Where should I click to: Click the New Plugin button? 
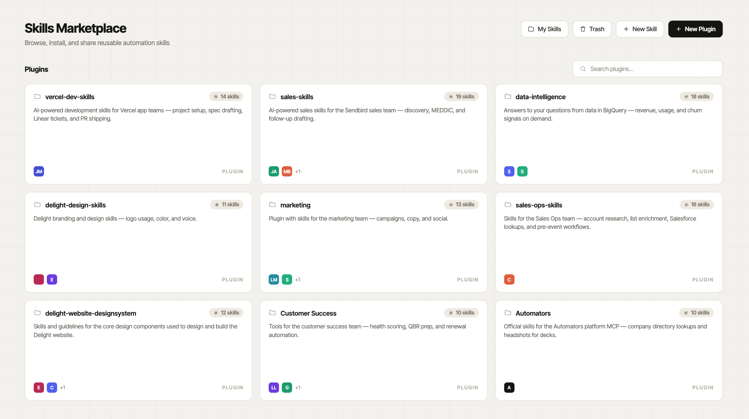(x=695, y=29)
